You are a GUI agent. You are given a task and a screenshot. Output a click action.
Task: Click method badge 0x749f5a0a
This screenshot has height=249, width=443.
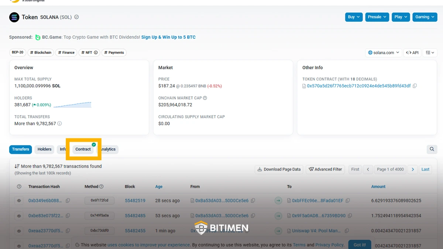coord(99,216)
